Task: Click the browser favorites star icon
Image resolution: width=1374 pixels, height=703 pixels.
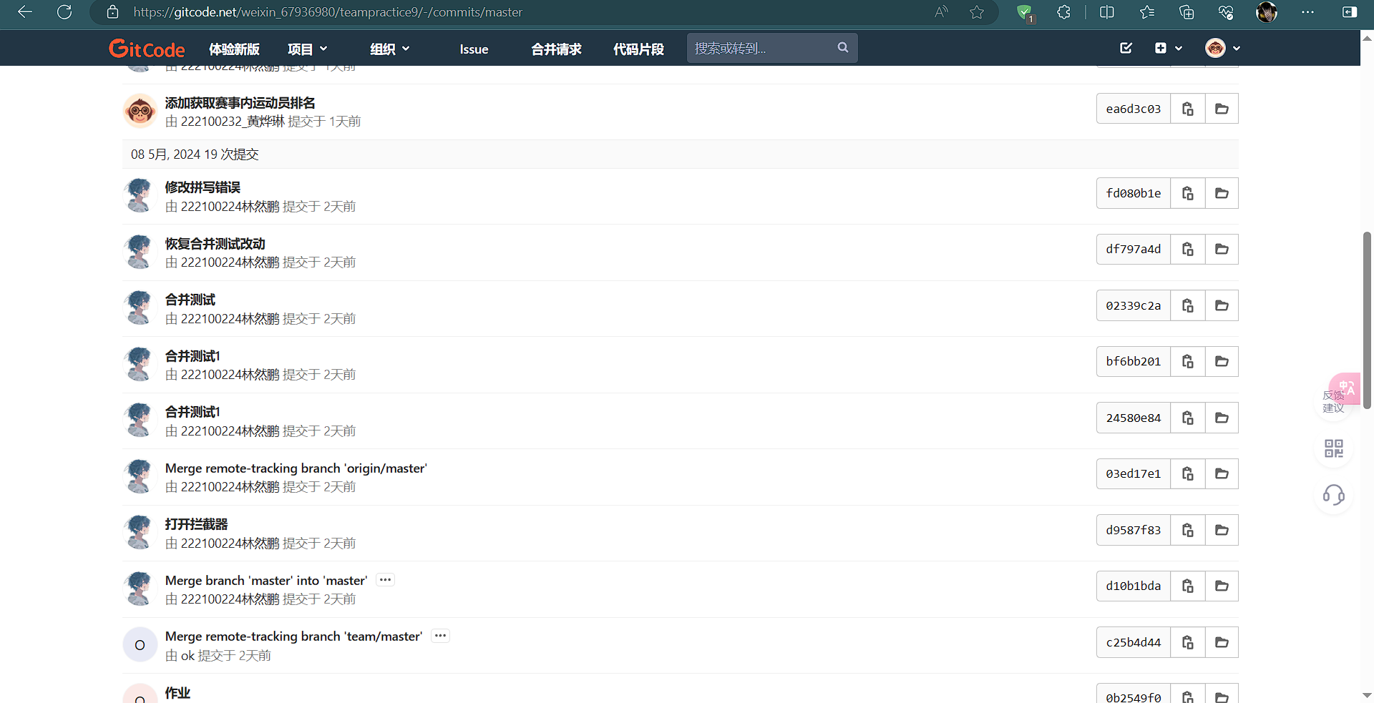Action: point(978,12)
